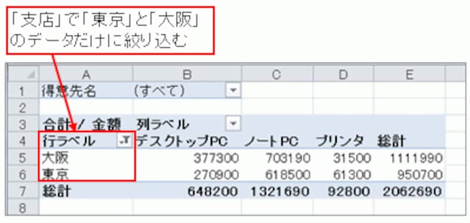Click the 大阪 row label

[x=55, y=157]
